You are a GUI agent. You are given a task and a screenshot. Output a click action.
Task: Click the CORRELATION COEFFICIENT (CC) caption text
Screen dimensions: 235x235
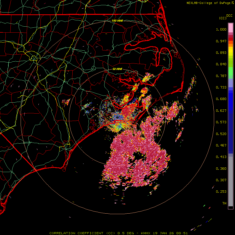coord(82,233)
